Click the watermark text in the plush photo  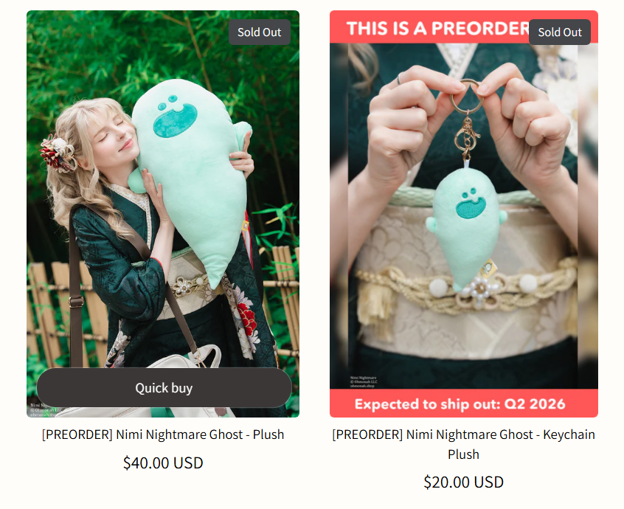pyautogui.click(x=45, y=410)
